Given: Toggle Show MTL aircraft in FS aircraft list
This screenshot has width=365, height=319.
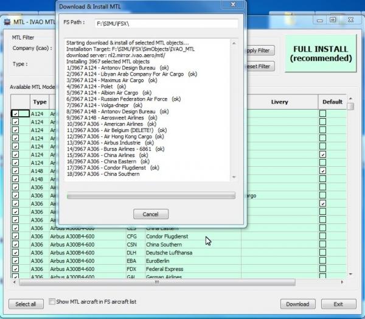Looking at the screenshot, I should 52,301.
